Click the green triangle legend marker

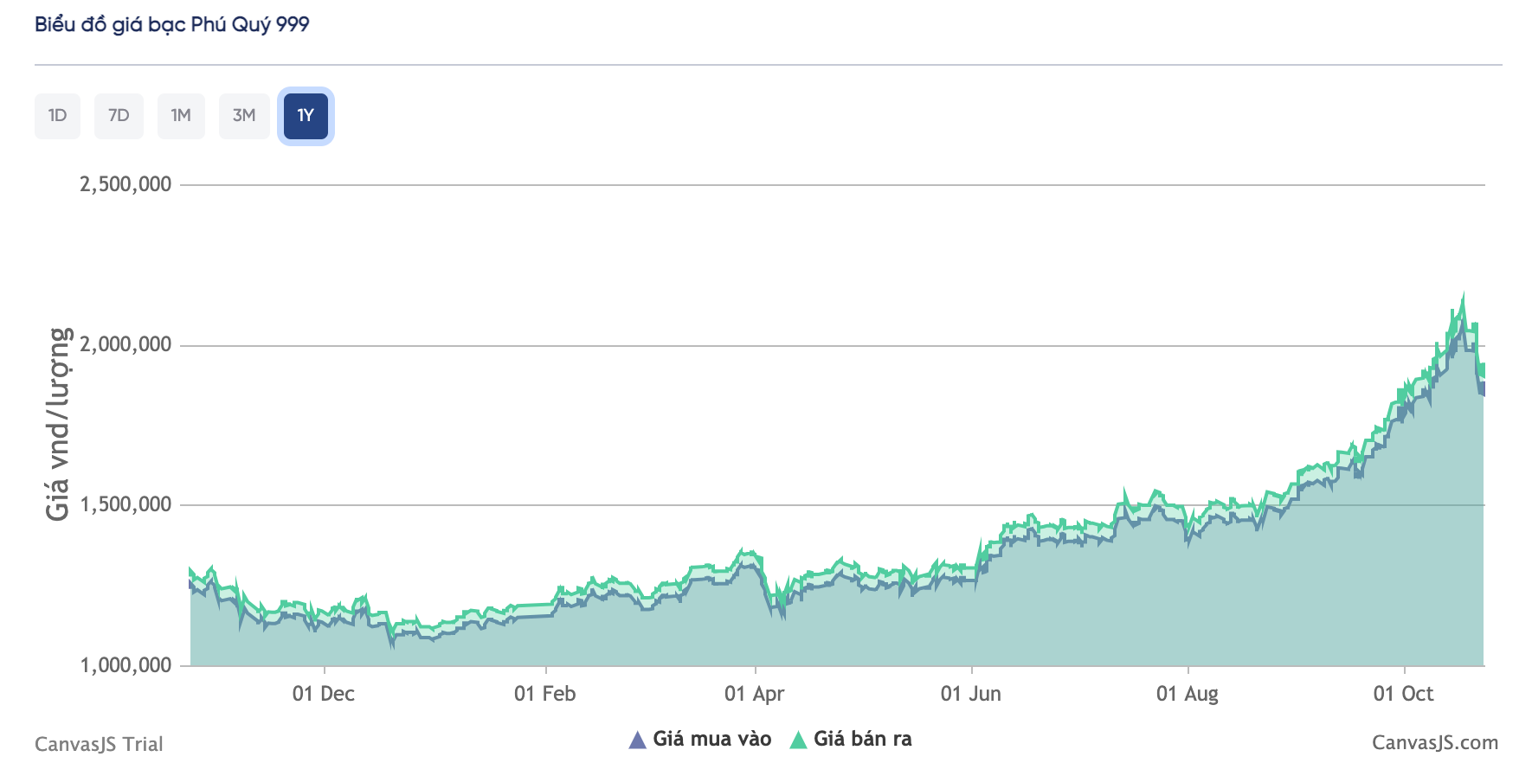(x=798, y=740)
